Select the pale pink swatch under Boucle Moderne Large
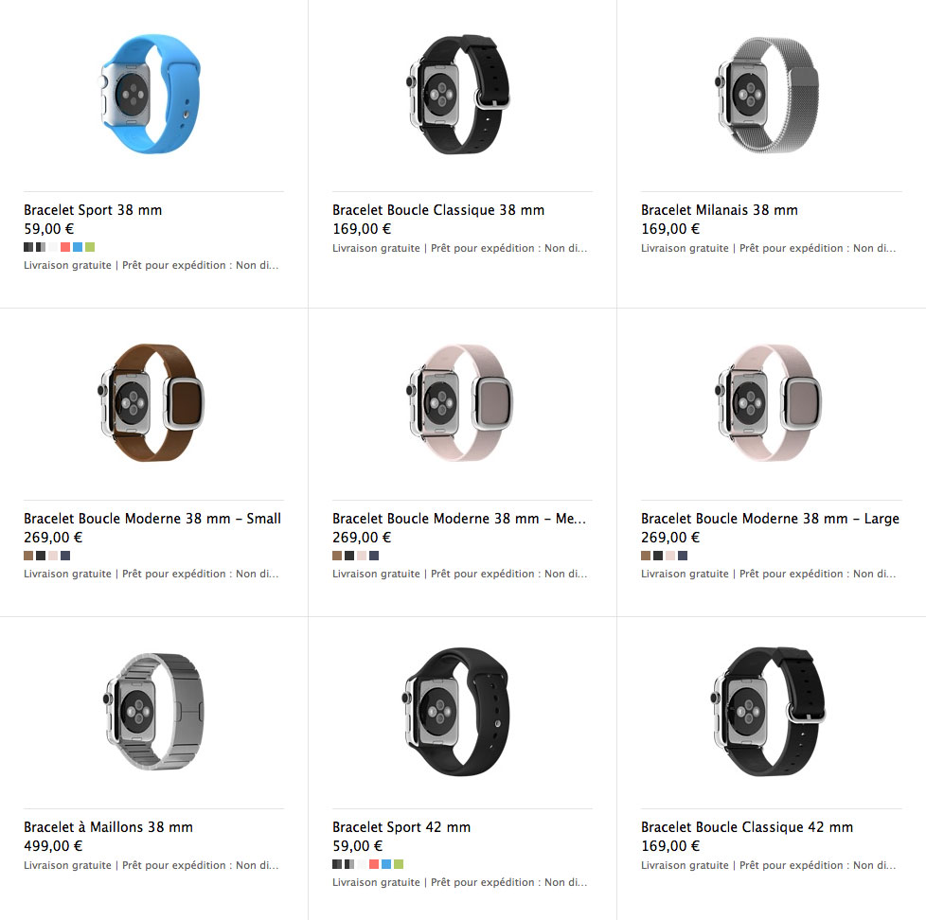This screenshot has width=926, height=920. [x=670, y=555]
